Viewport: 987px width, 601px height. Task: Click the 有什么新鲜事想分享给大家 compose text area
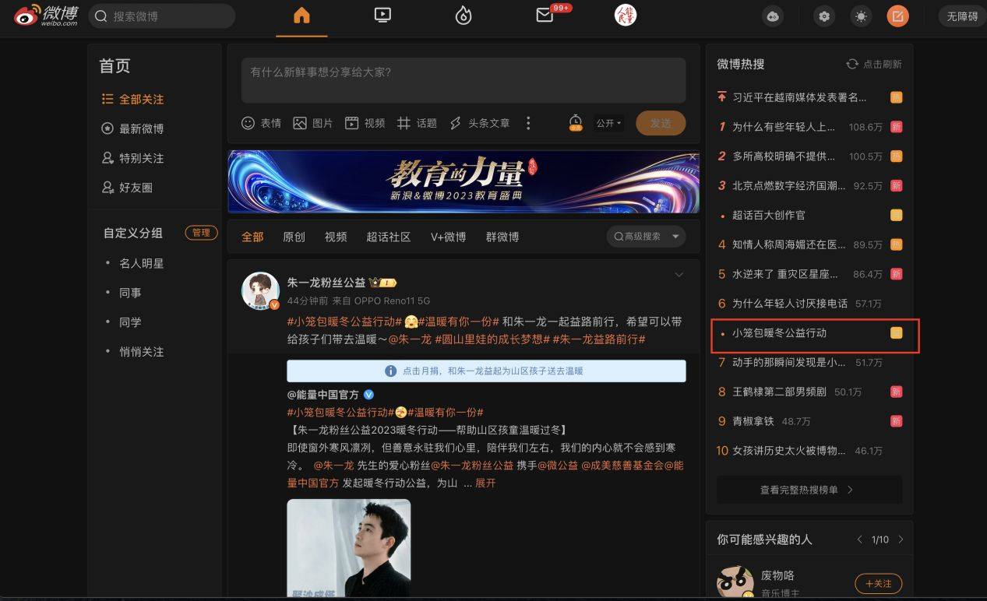tap(464, 80)
